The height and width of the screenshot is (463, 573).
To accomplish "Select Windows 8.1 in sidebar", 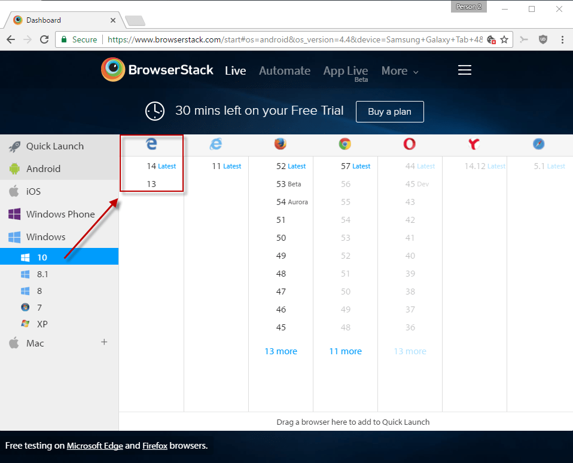I will click(42, 274).
